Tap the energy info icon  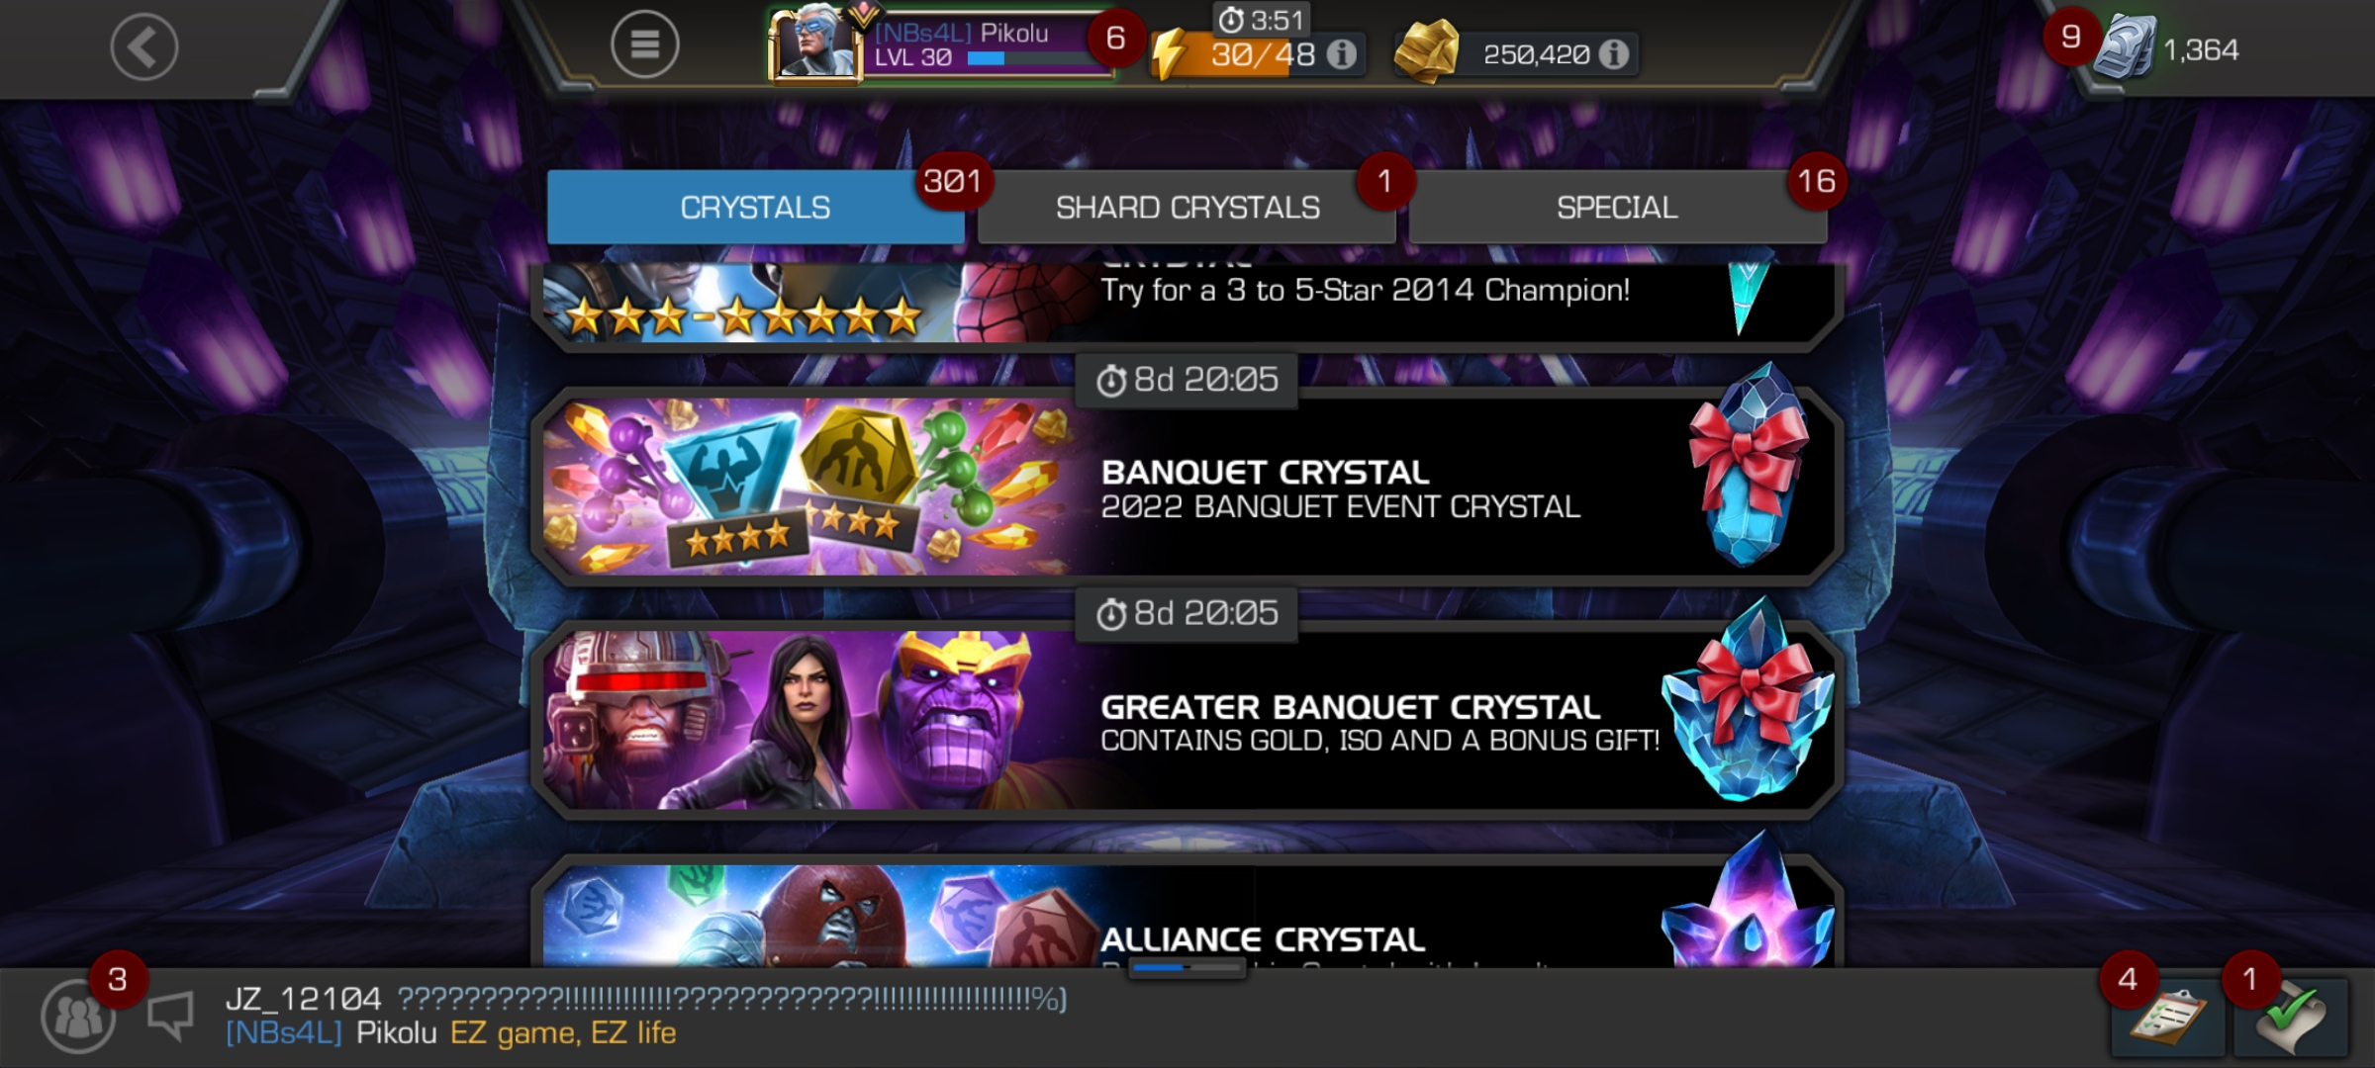click(x=1342, y=54)
